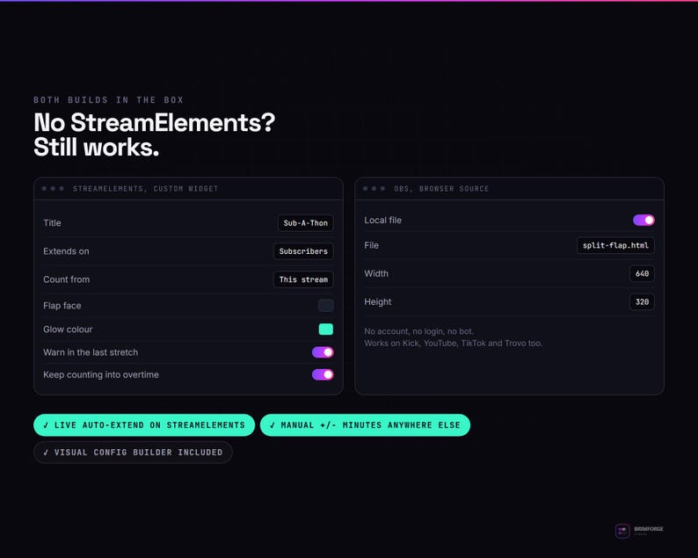The height and width of the screenshot is (558, 698).
Task: Click the Live Auto-Extend on StreamElements pill
Action: click(144, 425)
